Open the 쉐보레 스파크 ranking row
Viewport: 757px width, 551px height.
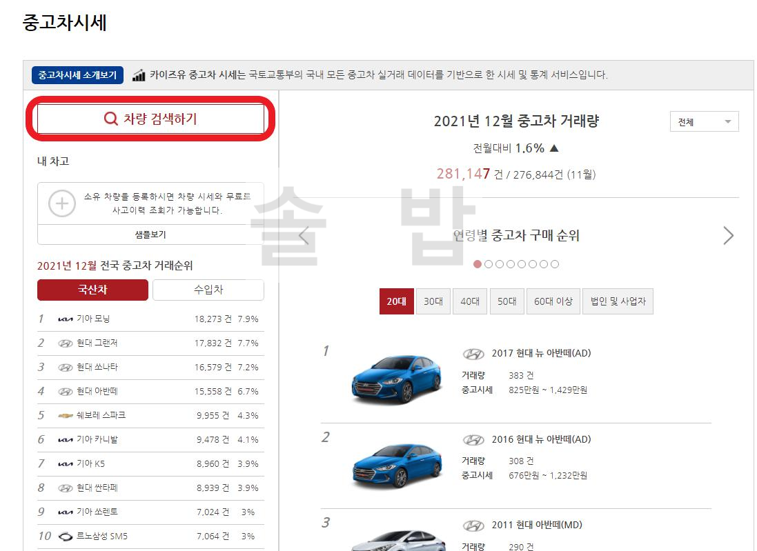[x=150, y=415]
